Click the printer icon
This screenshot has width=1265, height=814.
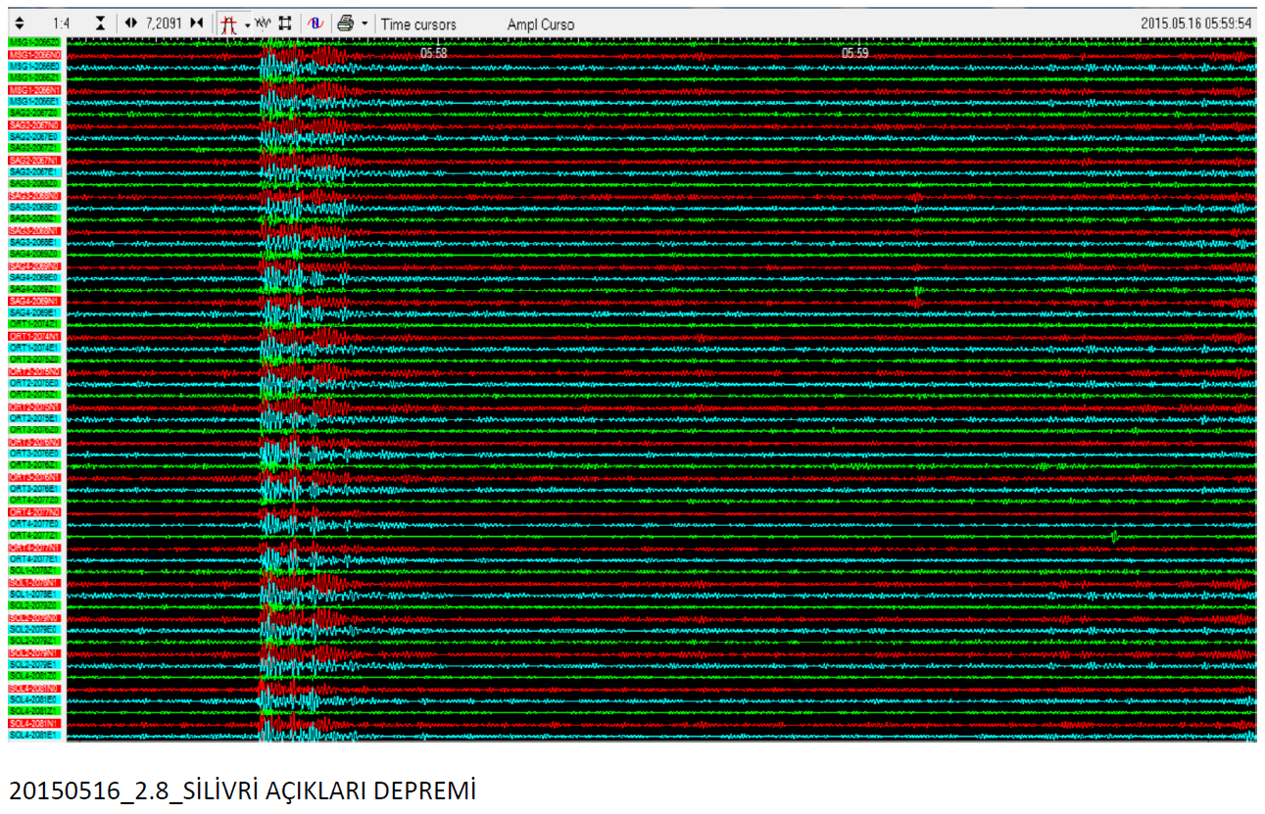point(345,24)
